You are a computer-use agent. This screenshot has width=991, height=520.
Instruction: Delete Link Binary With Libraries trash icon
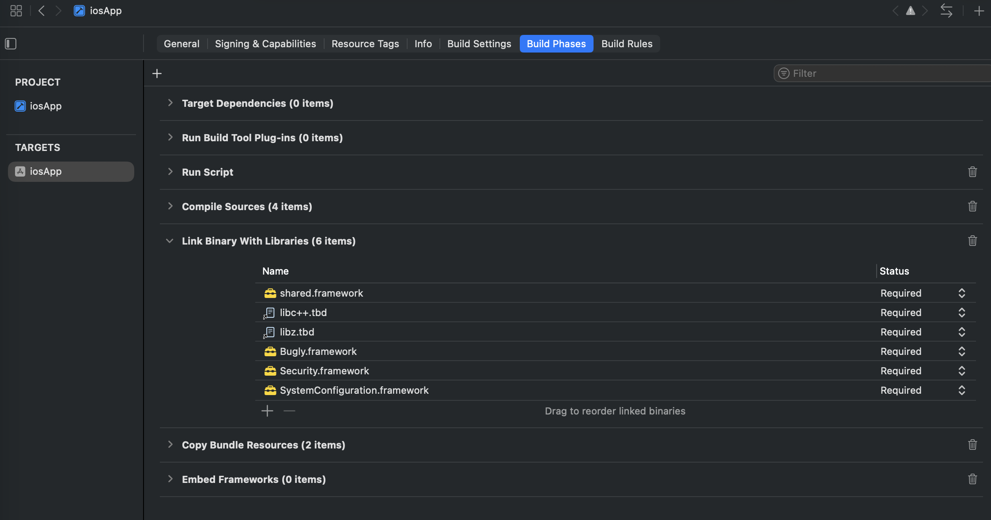click(x=972, y=241)
